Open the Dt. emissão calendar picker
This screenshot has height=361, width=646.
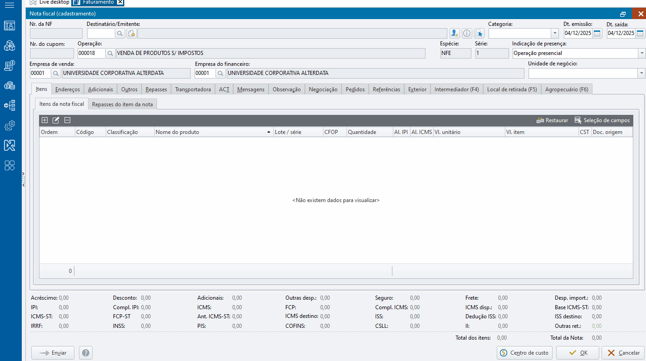pyautogui.click(x=597, y=33)
